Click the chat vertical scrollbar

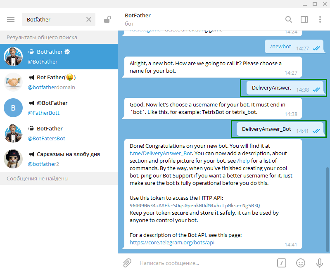click(x=327, y=209)
